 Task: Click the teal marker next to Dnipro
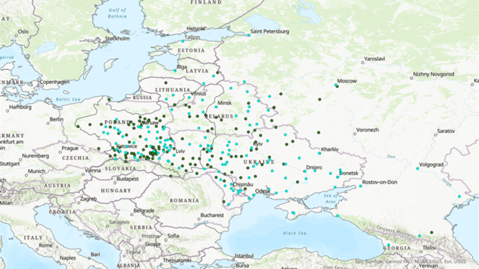pyautogui.click(x=314, y=171)
